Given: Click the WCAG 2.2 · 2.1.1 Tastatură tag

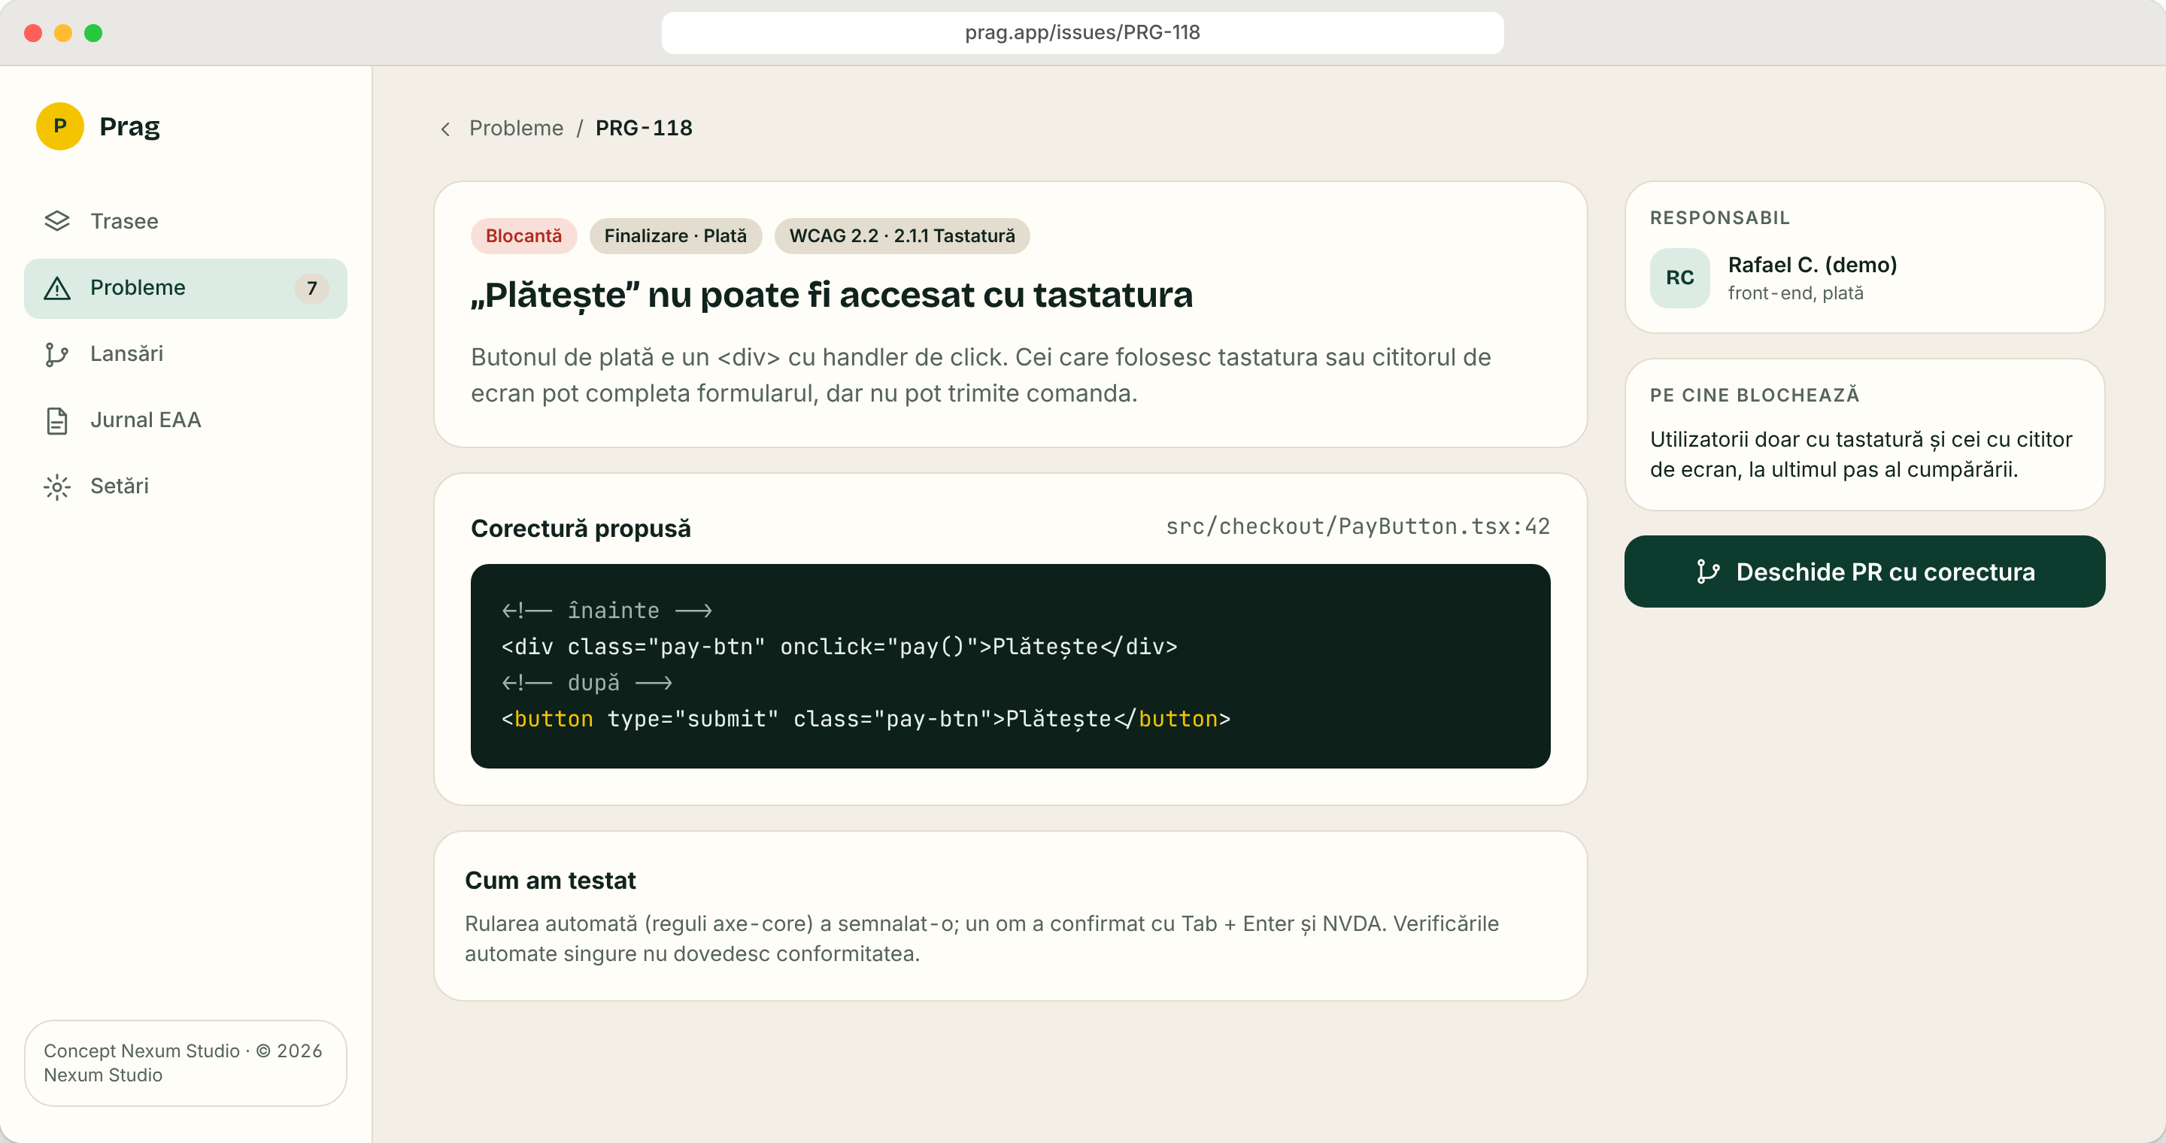Looking at the screenshot, I should pyautogui.click(x=902, y=236).
